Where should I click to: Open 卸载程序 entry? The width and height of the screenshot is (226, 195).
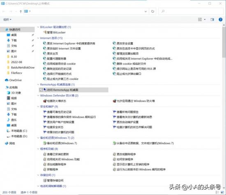pyautogui.click(x=51, y=169)
